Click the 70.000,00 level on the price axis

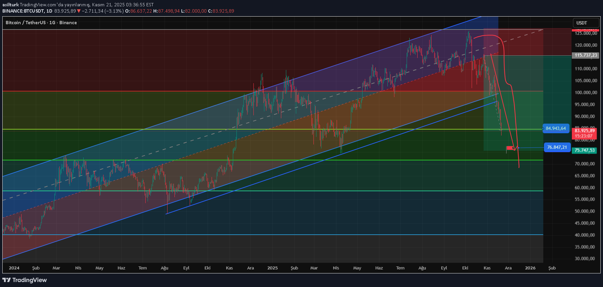tap(586, 164)
